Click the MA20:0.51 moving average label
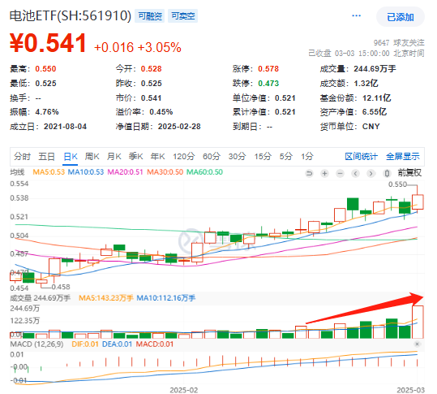 pos(125,172)
